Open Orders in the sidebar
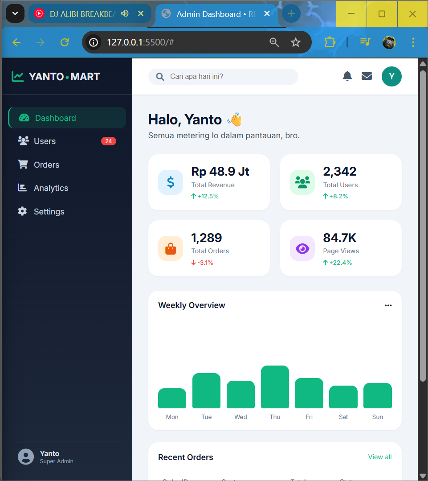The width and height of the screenshot is (428, 481). pyautogui.click(x=67, y=165)
